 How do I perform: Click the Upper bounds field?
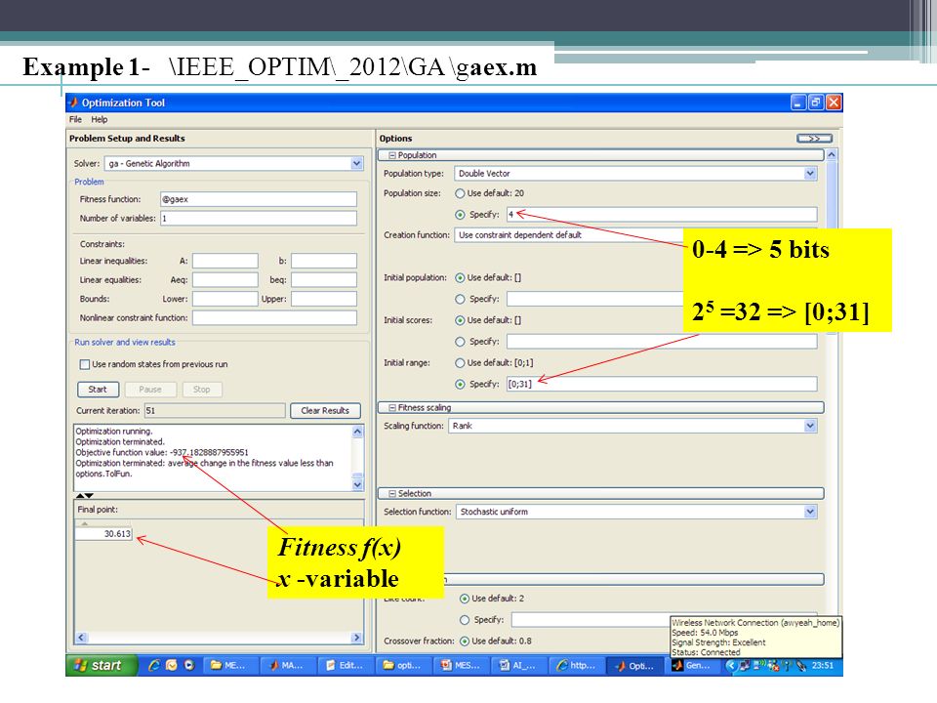pyautogui.click(x=324, y=299)
